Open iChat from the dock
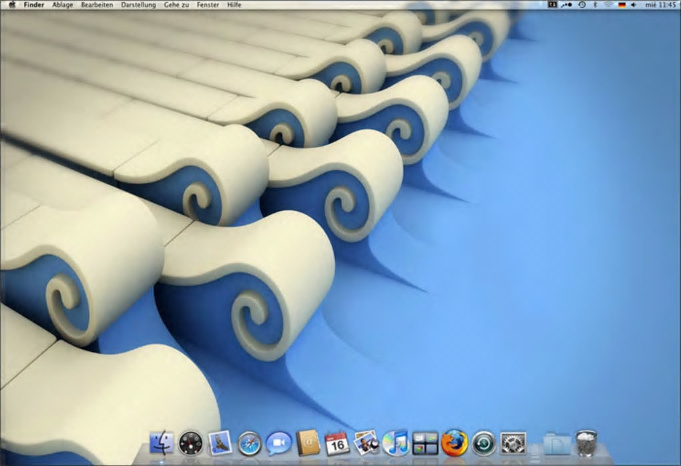Image resolution: width=681 pixels, height=466 pixels. click(x=278, y=443)
